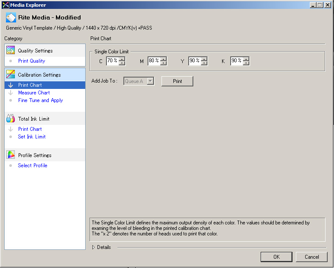Decrease the C color limit value
This screenshot has width=334, height=268.
click(x=122, y=63)
